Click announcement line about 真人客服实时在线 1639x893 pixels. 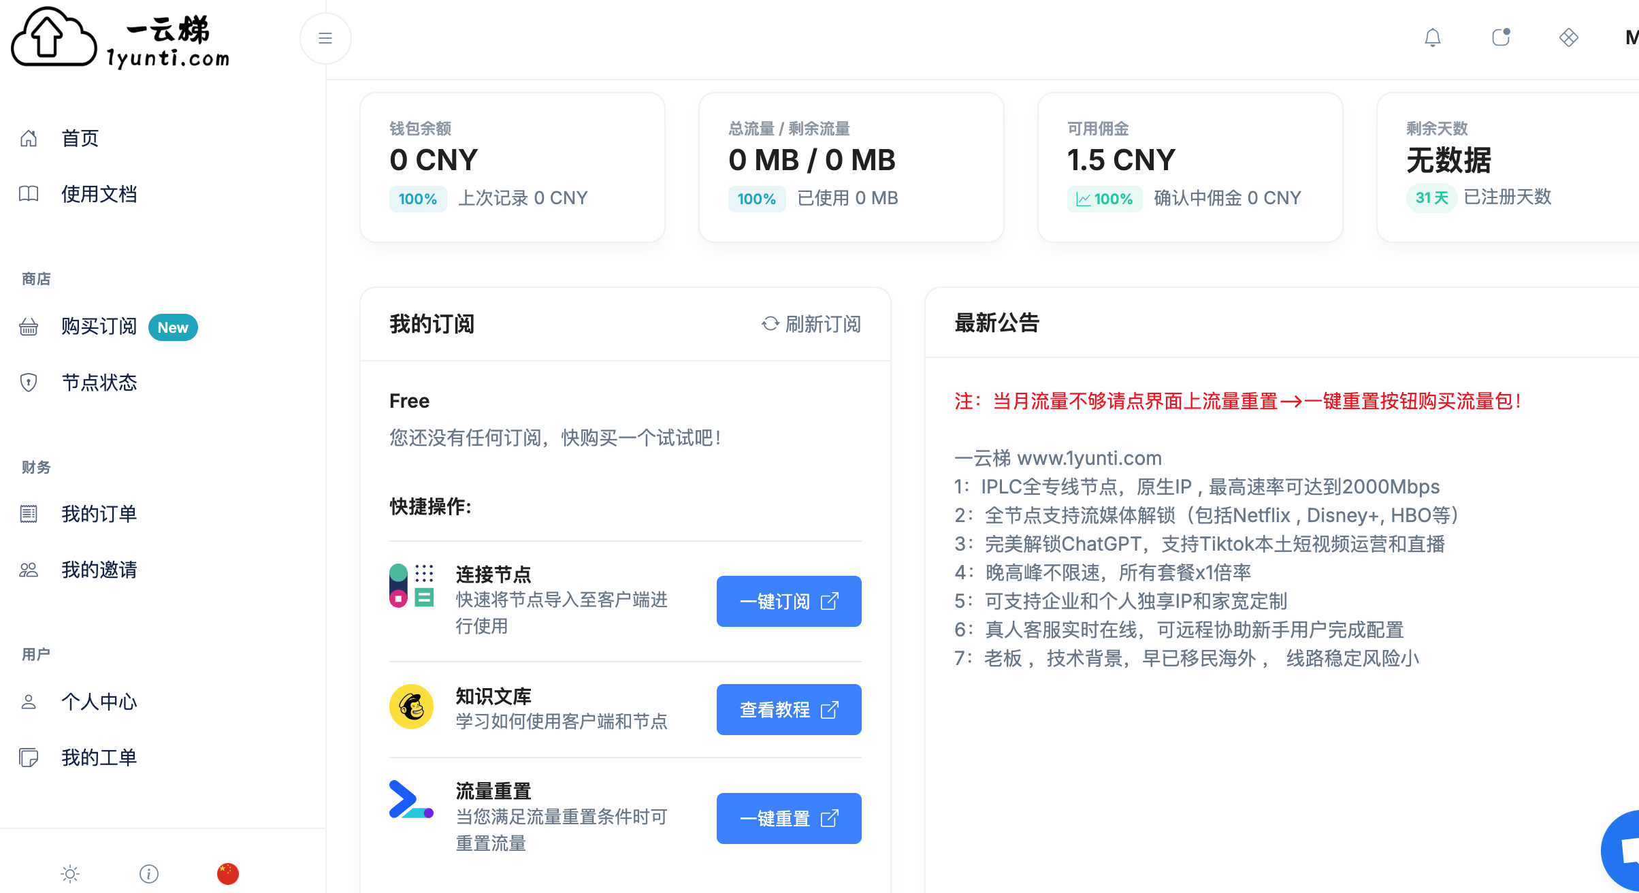pos(1180,630)
